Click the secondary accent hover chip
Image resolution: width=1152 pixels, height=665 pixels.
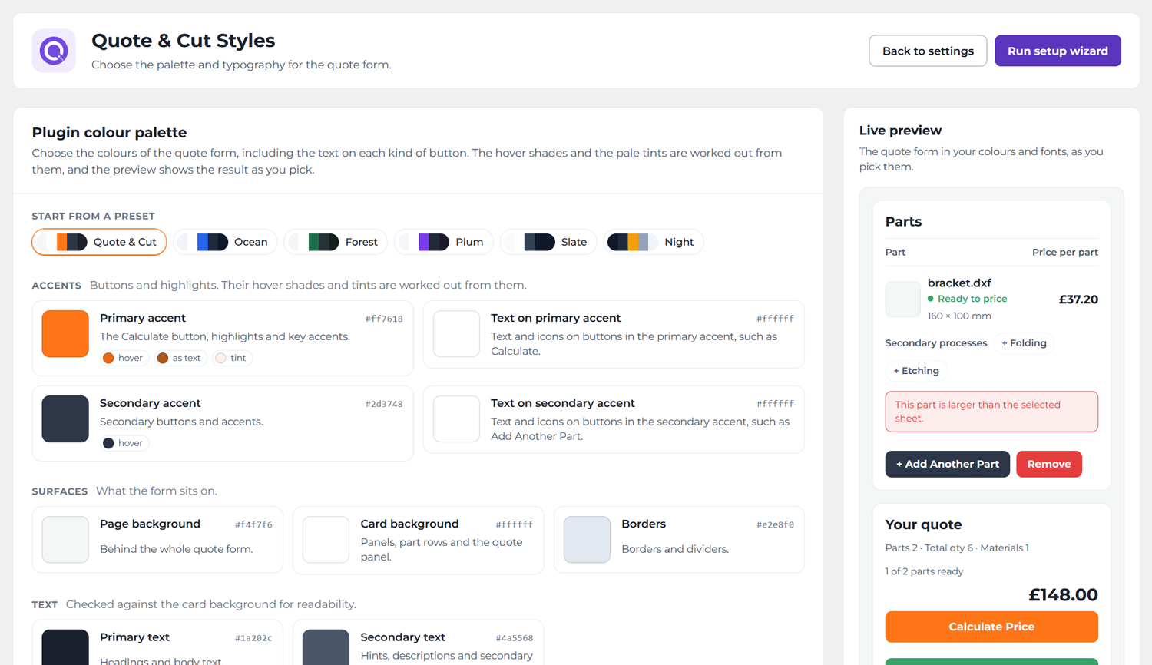pos(123,443)
